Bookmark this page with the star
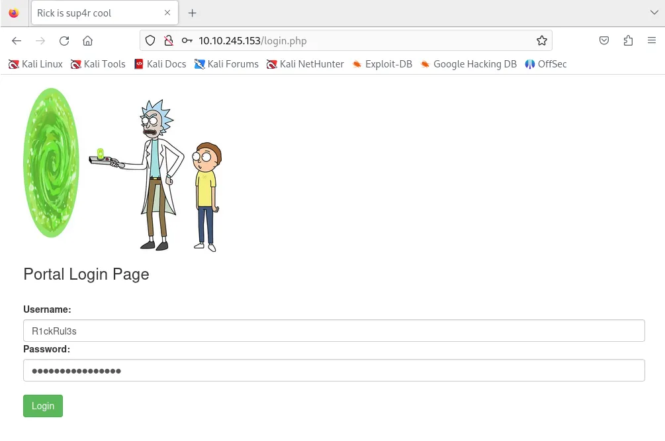665x441 pixels. [541, 41]
